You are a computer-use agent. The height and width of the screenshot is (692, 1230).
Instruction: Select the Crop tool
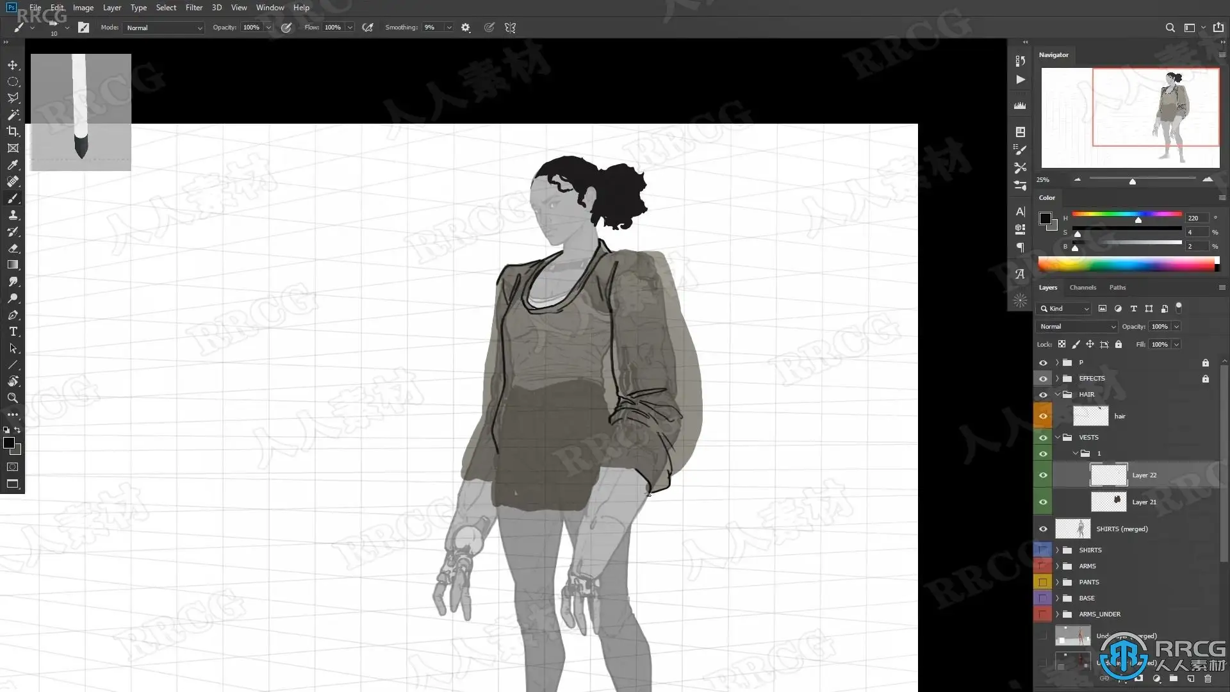point(13,131)
